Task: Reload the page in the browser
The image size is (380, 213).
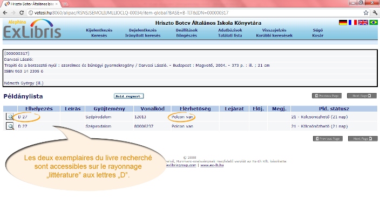Action: point(22,13)
